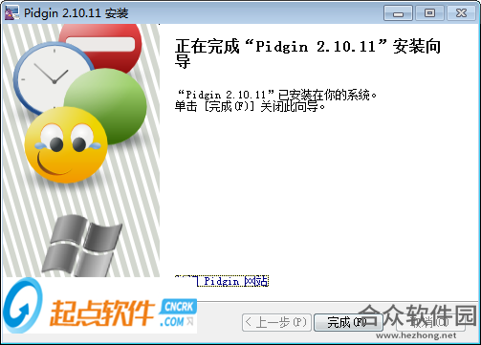Screen dimensions: 481x345
Task: Click the Pidgin installer icon in title bar
Action: [x=11, y=12]
